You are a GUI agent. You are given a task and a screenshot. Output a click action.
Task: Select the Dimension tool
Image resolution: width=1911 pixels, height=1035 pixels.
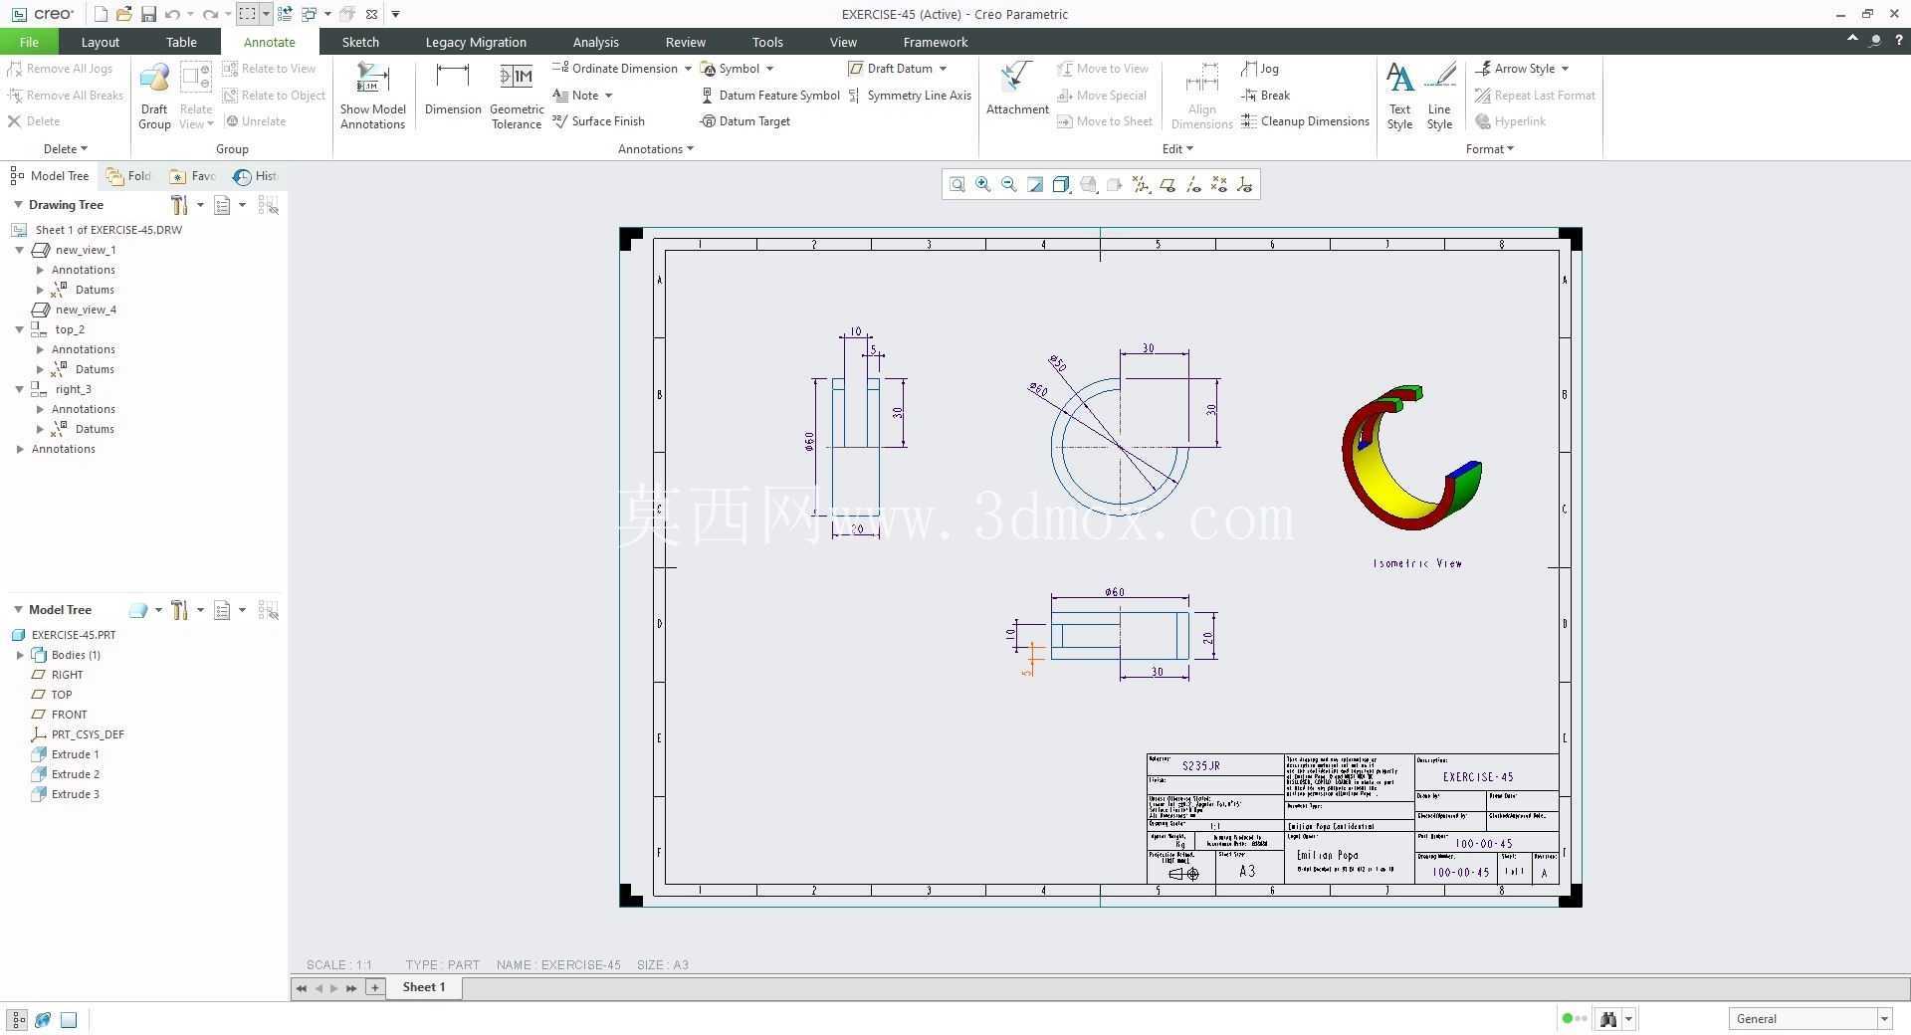tap(453, 90)
